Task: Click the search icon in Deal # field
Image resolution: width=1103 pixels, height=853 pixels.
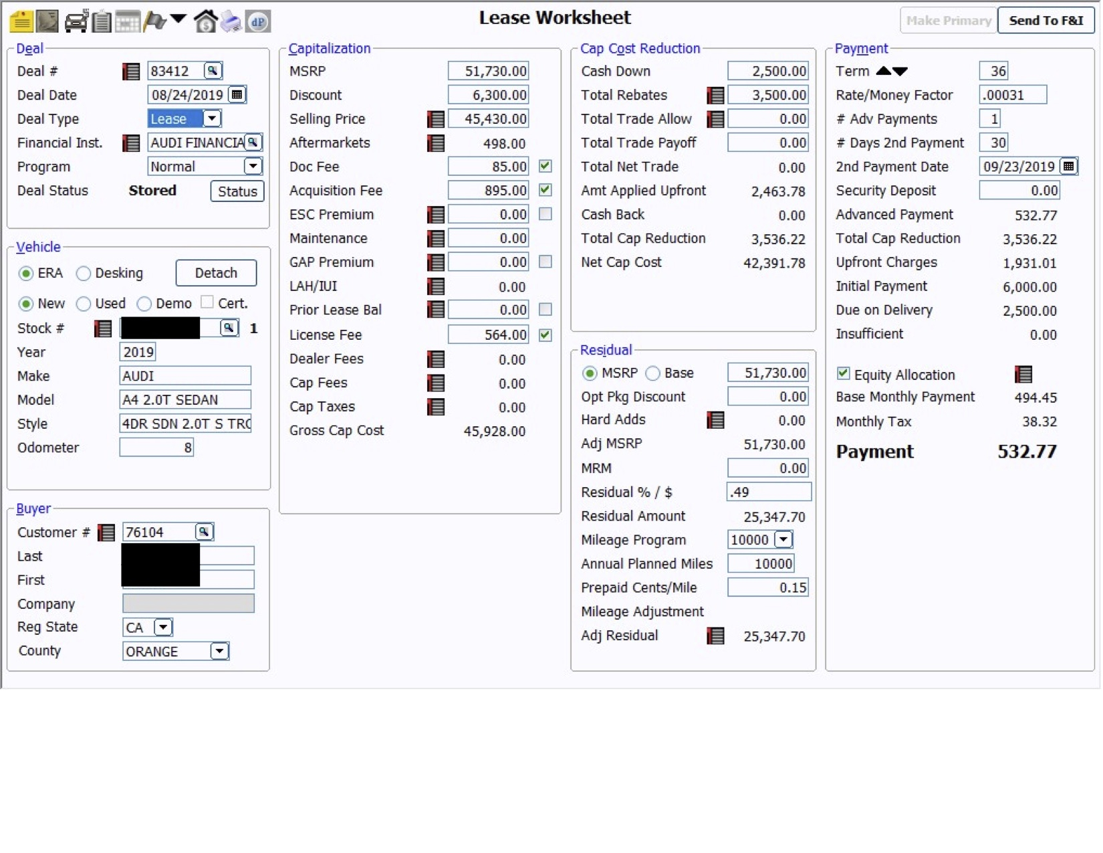Action: point(213,71)
